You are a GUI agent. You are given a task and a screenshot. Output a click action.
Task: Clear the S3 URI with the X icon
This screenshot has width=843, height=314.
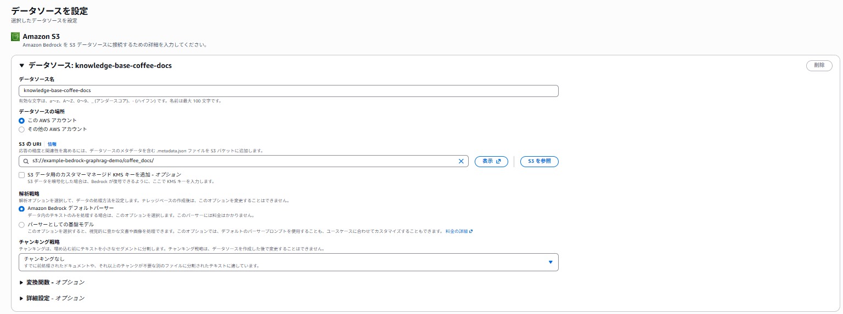tap(461, 161)
